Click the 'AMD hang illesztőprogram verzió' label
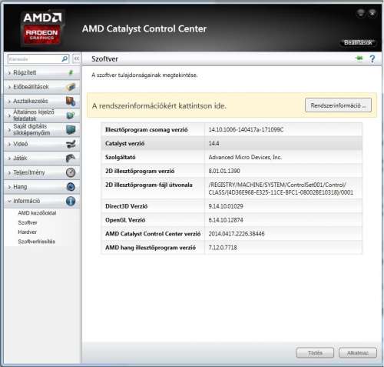384x367 pixels. pos(151,248)
